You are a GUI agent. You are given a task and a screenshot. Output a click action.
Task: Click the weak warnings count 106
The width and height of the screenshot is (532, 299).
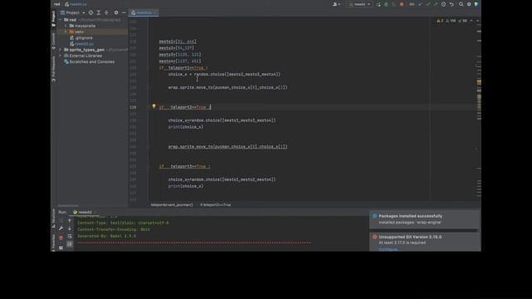451,21
